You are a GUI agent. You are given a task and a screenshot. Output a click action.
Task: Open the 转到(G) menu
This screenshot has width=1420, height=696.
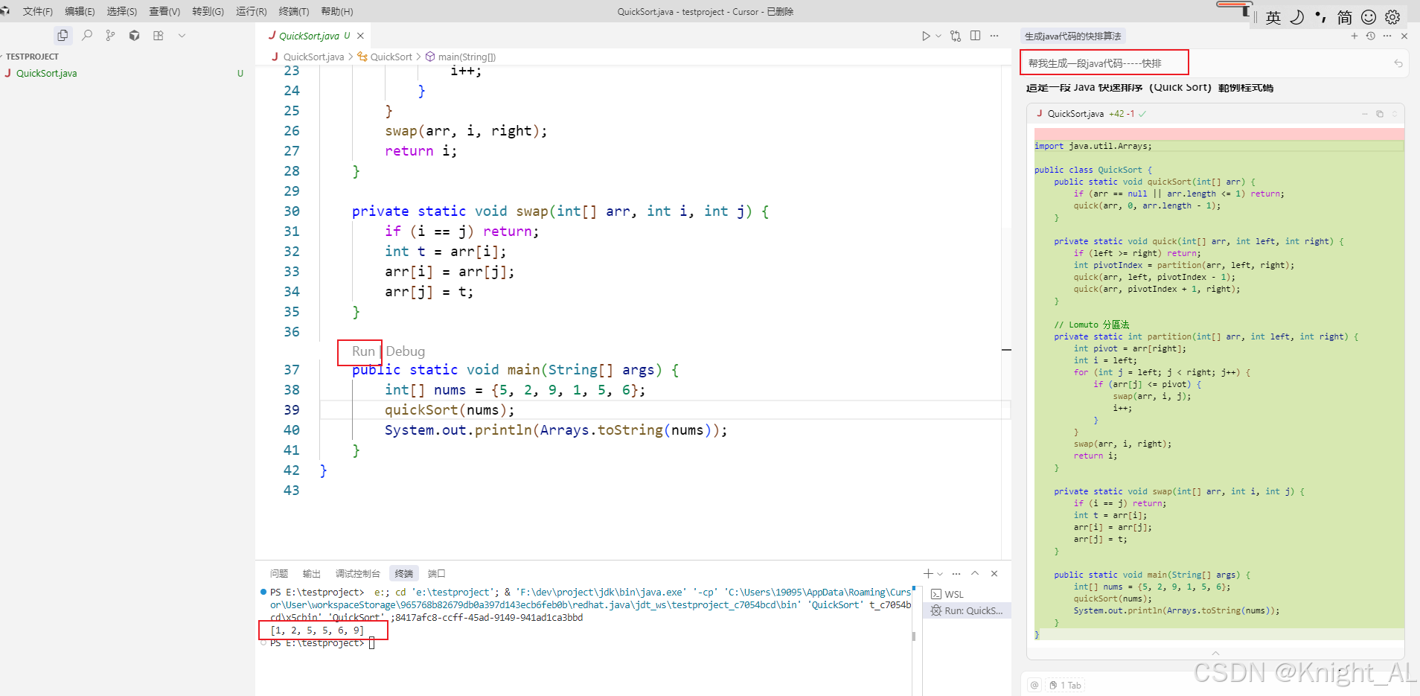pos(208,11)
